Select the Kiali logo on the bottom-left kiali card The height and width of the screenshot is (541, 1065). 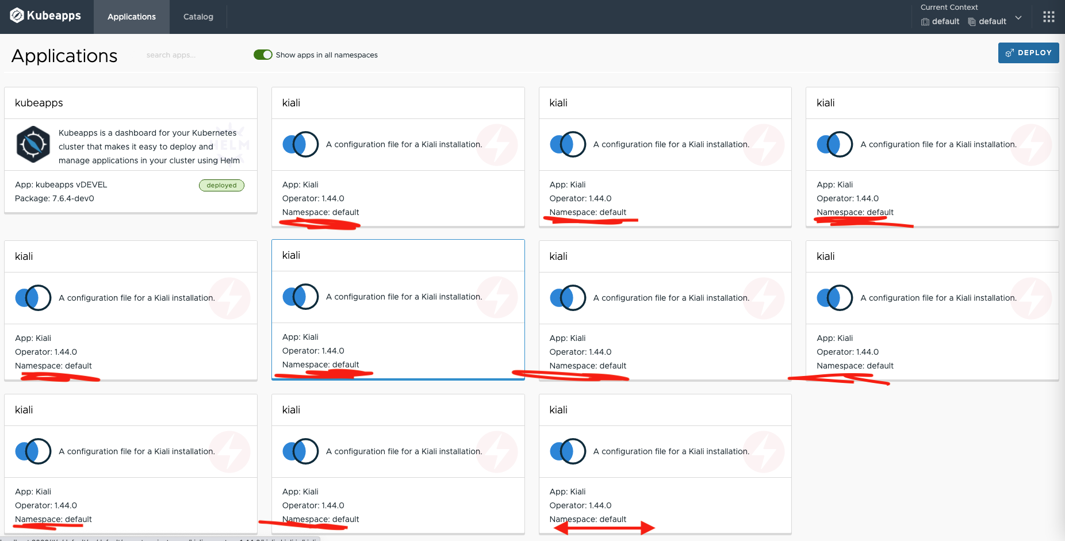point(33,451)
